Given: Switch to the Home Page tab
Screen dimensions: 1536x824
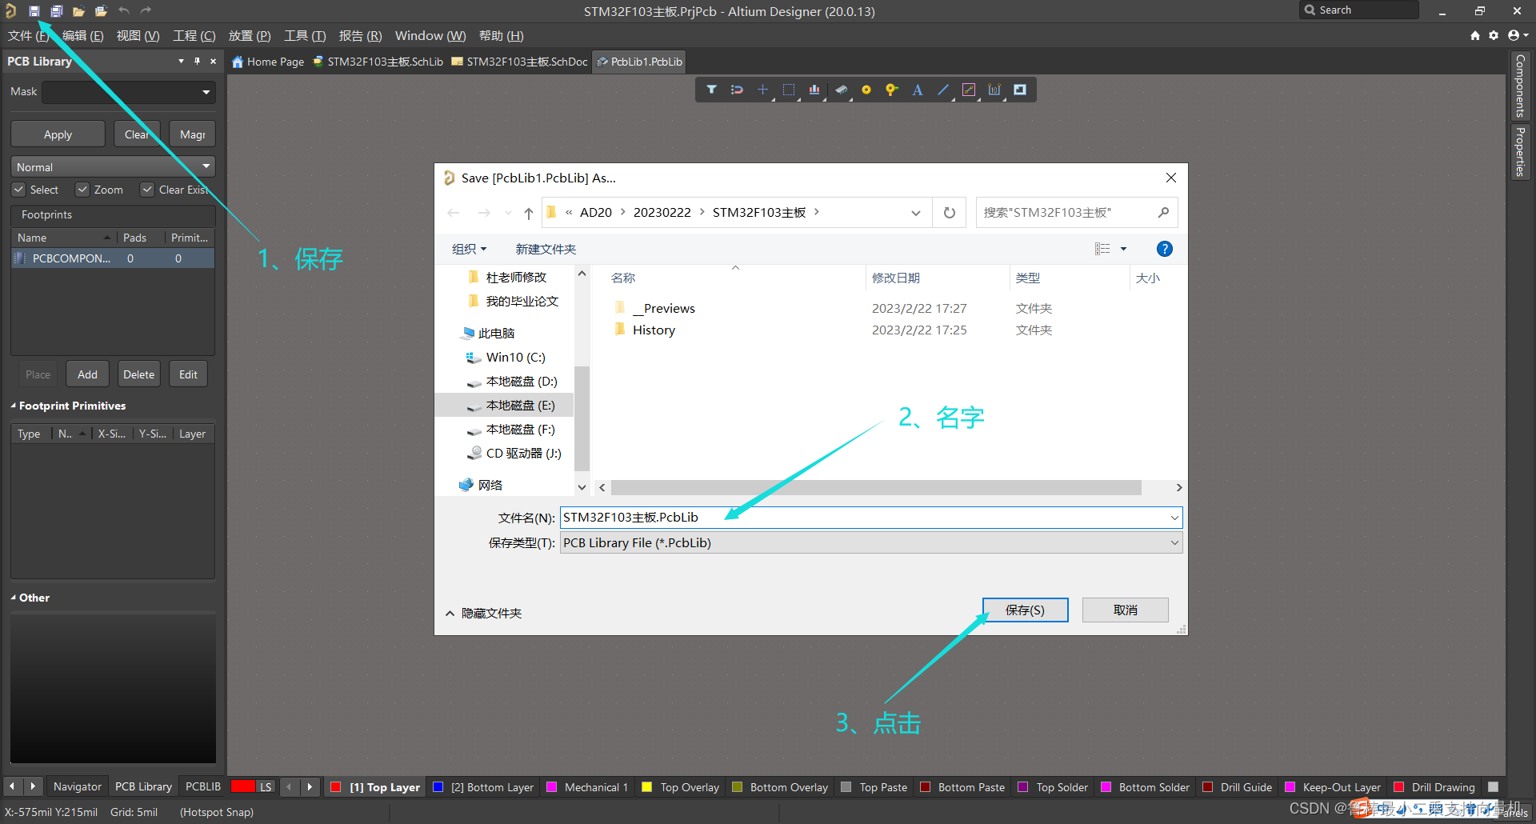Looking at the screenshot, I should pyautogui.click(x=268, y=62).
